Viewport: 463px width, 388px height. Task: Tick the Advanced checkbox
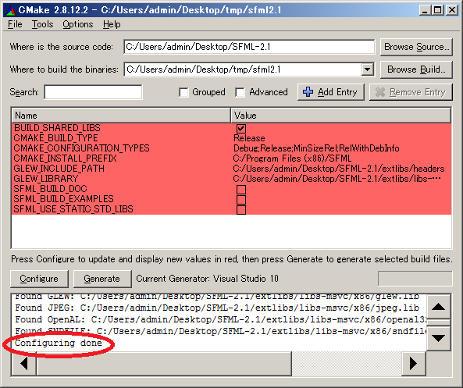click(240, 92)
